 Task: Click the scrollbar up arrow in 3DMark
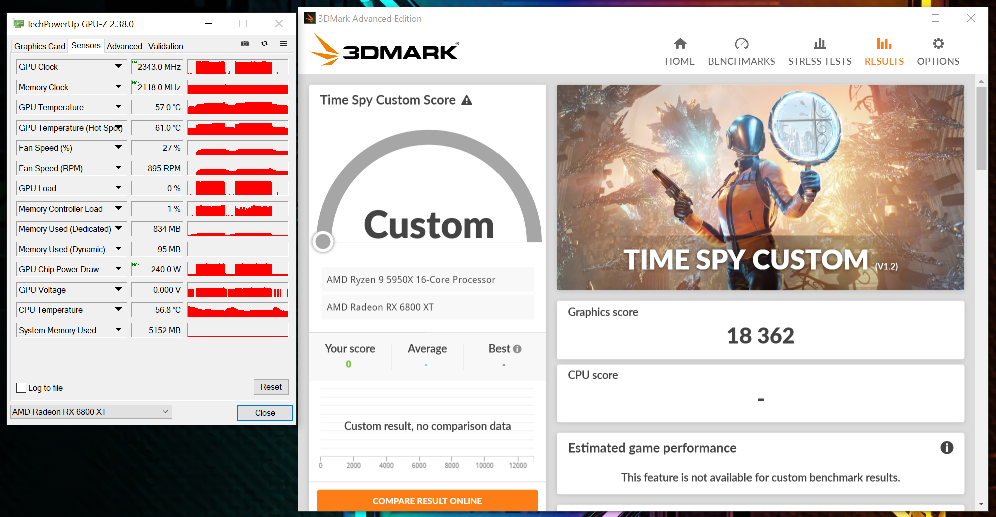click(x=981, y=81)
